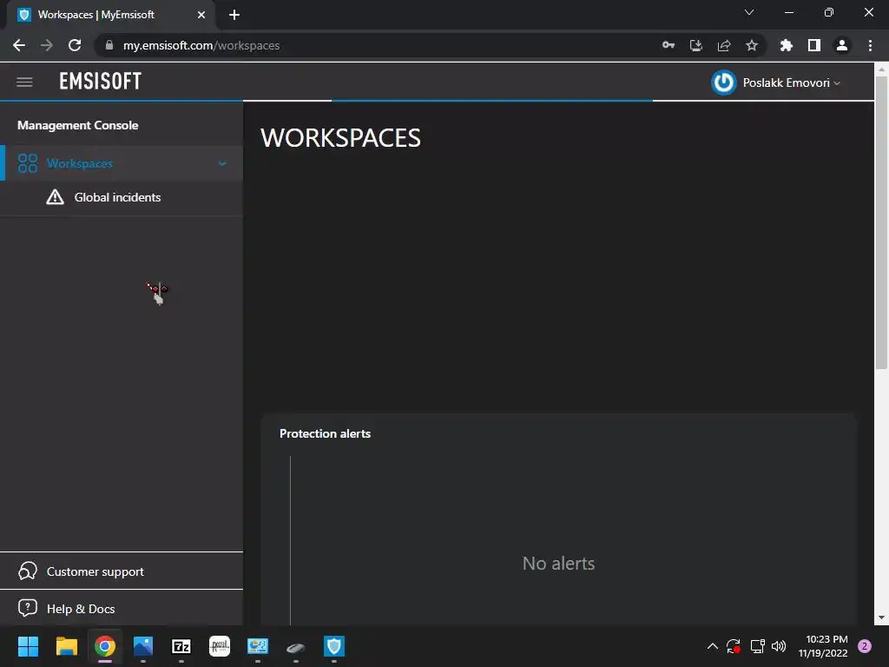Open saved passwords key icon
This screenshot has height=667, width=889.
coord(668,45)
